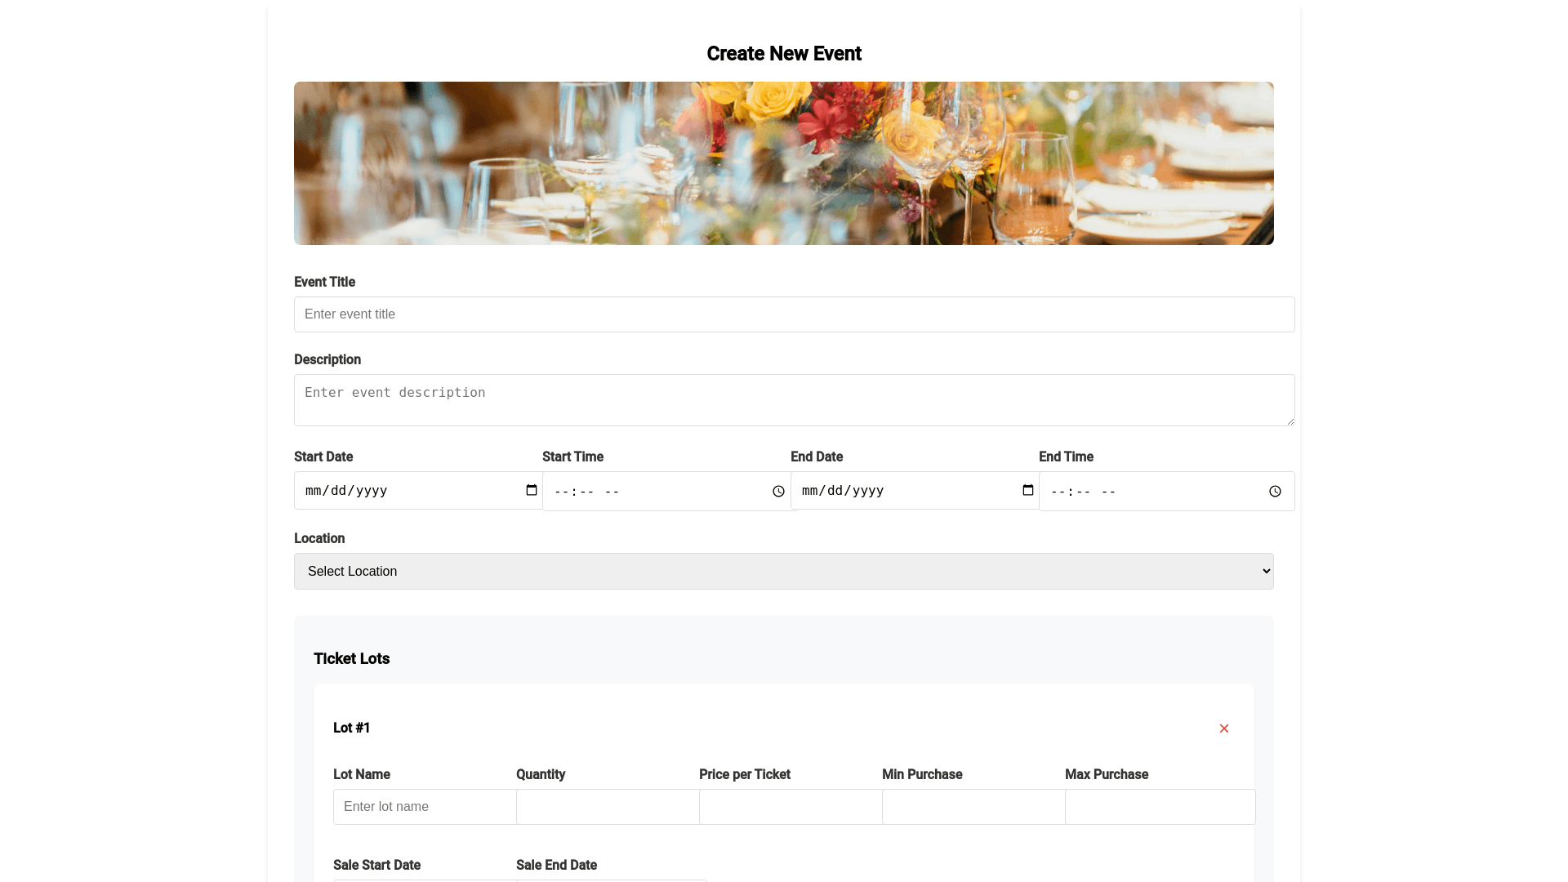Click the Ticket Lots section heading
The image size is (1568, 882).
(x=351, y=659)
